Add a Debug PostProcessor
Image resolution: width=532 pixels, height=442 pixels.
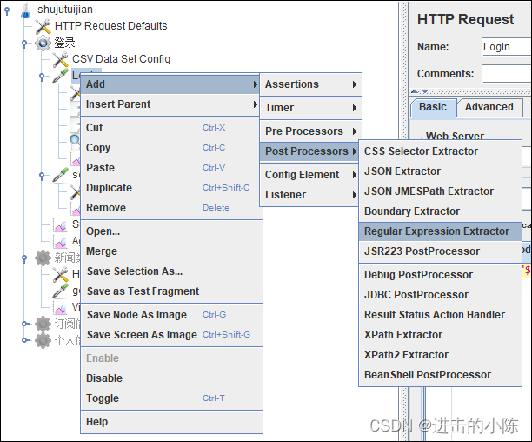click(x=440, y=275)
